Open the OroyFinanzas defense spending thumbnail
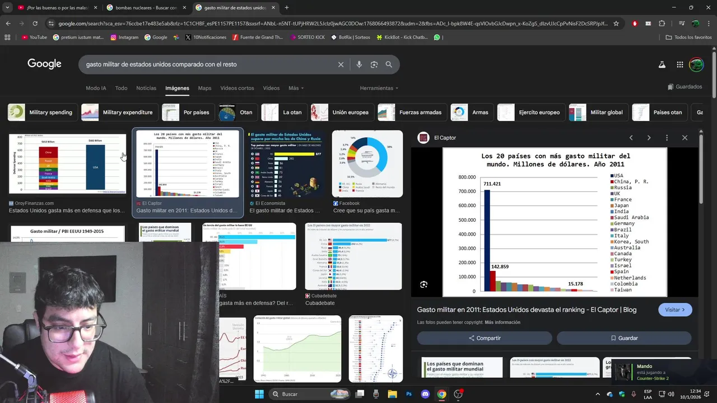717x403 pixels. [67, 163]
